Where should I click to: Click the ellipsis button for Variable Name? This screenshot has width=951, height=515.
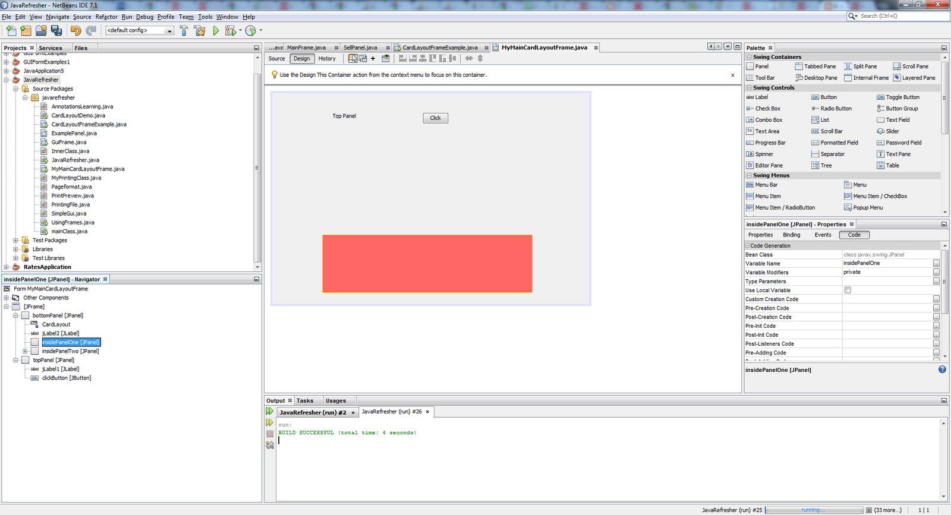click(936, 264)
